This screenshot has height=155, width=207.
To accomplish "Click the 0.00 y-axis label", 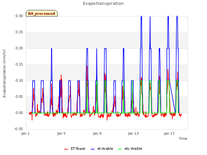I will (19, 113).
